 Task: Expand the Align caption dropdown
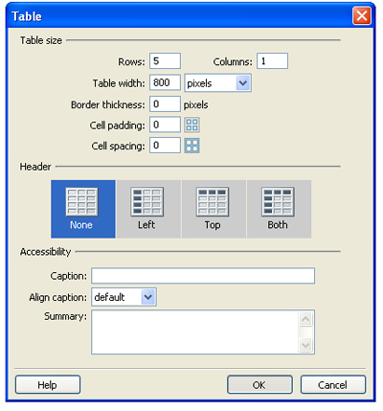124,297
